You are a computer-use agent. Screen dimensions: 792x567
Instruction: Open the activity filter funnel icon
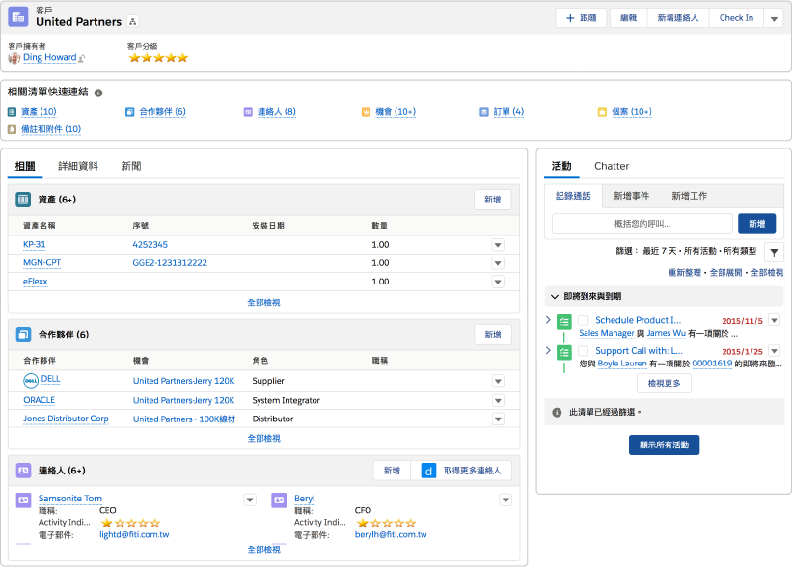tap(774, 252)
